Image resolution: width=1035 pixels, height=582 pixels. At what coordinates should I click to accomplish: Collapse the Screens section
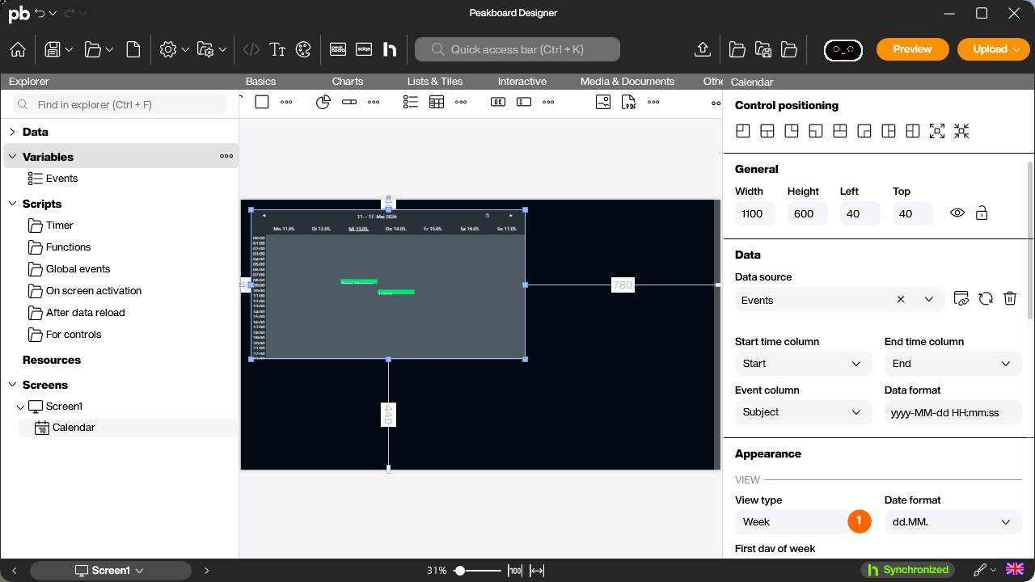point(12,385)
